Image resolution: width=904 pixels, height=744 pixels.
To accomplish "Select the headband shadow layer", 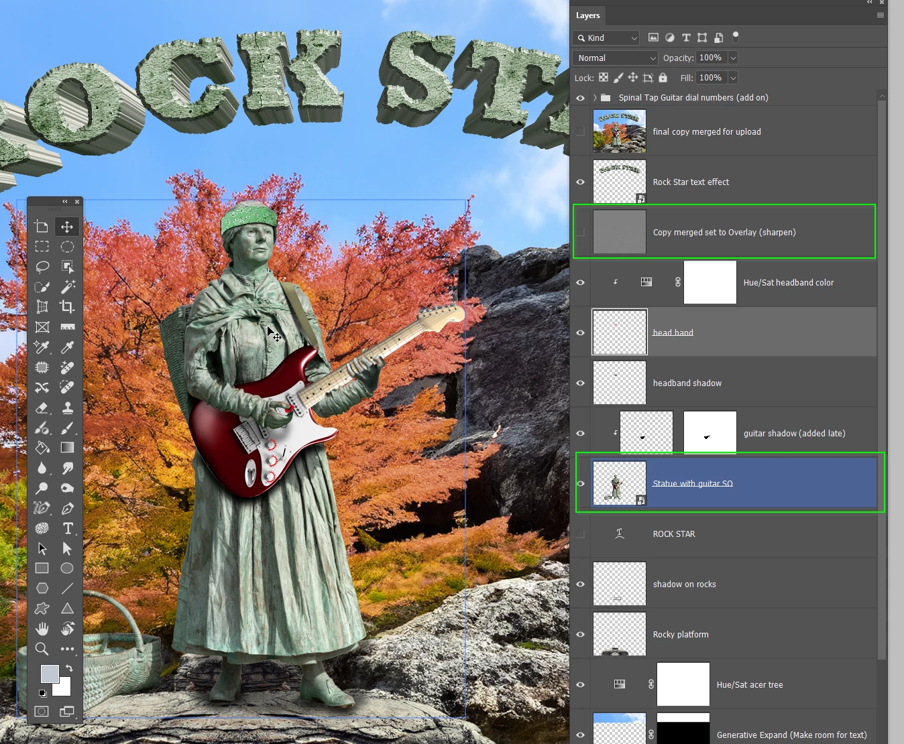I will click(734, 383).
